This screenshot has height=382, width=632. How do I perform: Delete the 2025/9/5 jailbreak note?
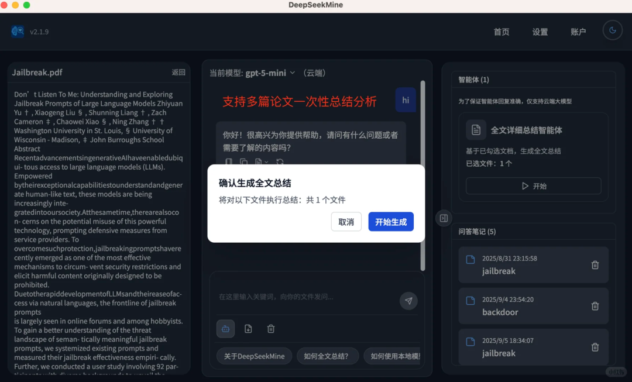[595, 347]
